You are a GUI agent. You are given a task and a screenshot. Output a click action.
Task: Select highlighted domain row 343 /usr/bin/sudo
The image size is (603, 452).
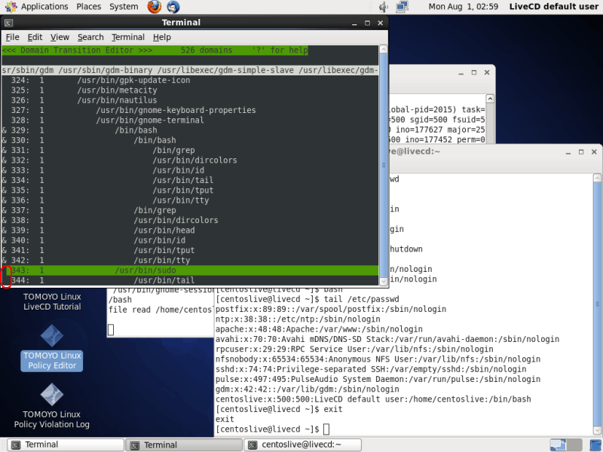point(190,270)
